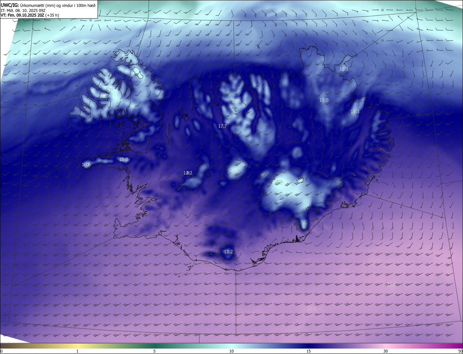Click the 12.0 label beside the 10.6 label

(124, 160)
